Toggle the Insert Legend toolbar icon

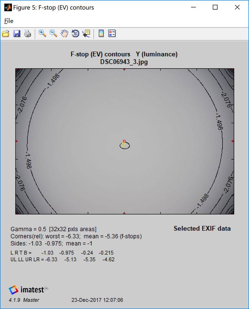(112, 33)
